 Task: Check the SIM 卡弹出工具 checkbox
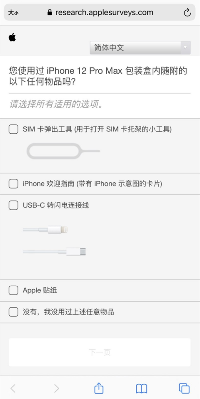[14, 129]
